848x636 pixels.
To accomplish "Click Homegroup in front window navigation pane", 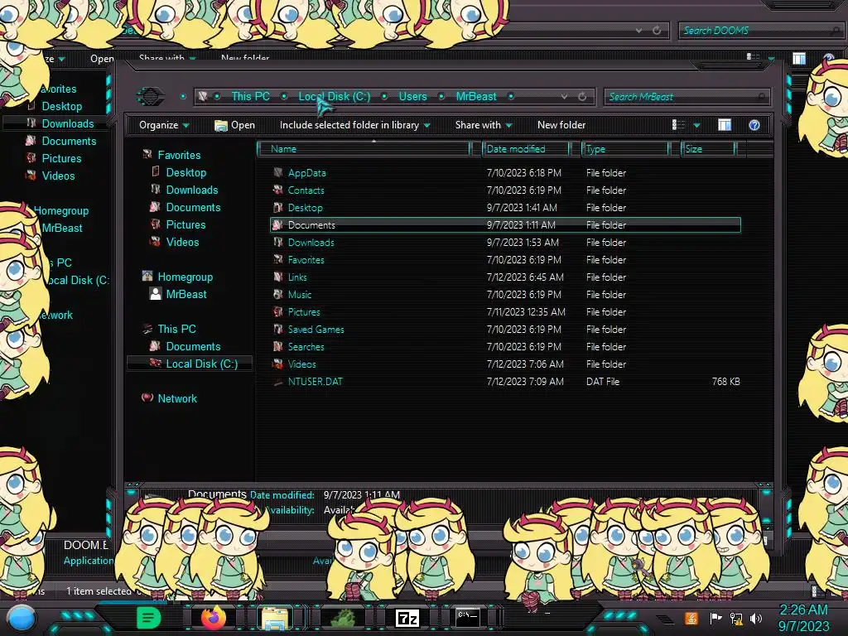I will pyautogui.click(x=185, y=277).
